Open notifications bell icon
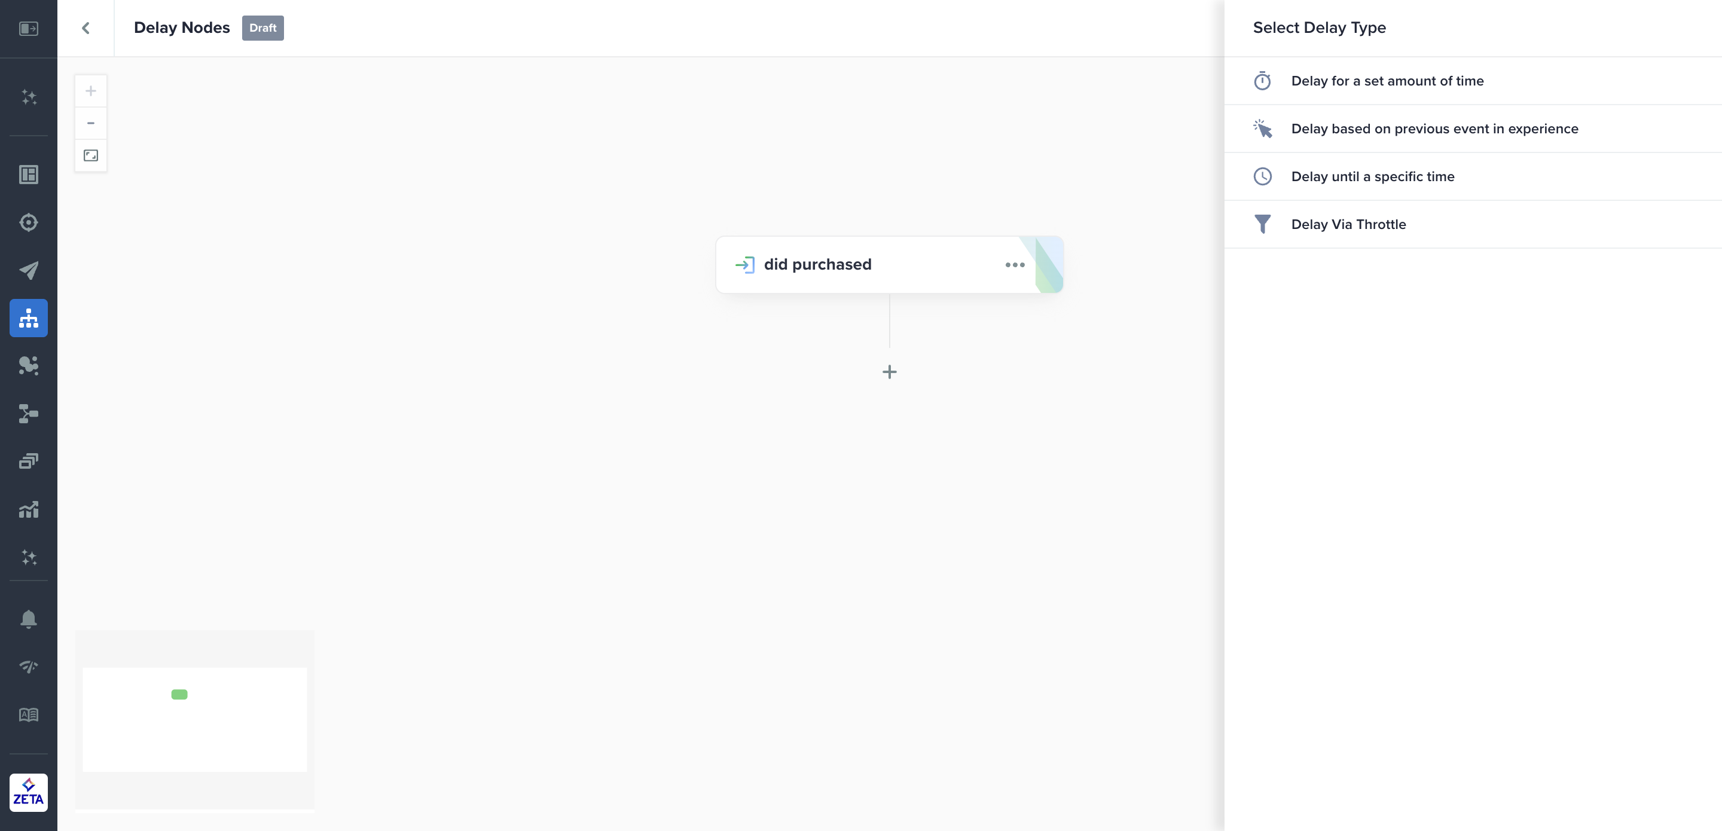Image resolution: width=1722 pixels, height=831 pixels. (x=29, y=619)
